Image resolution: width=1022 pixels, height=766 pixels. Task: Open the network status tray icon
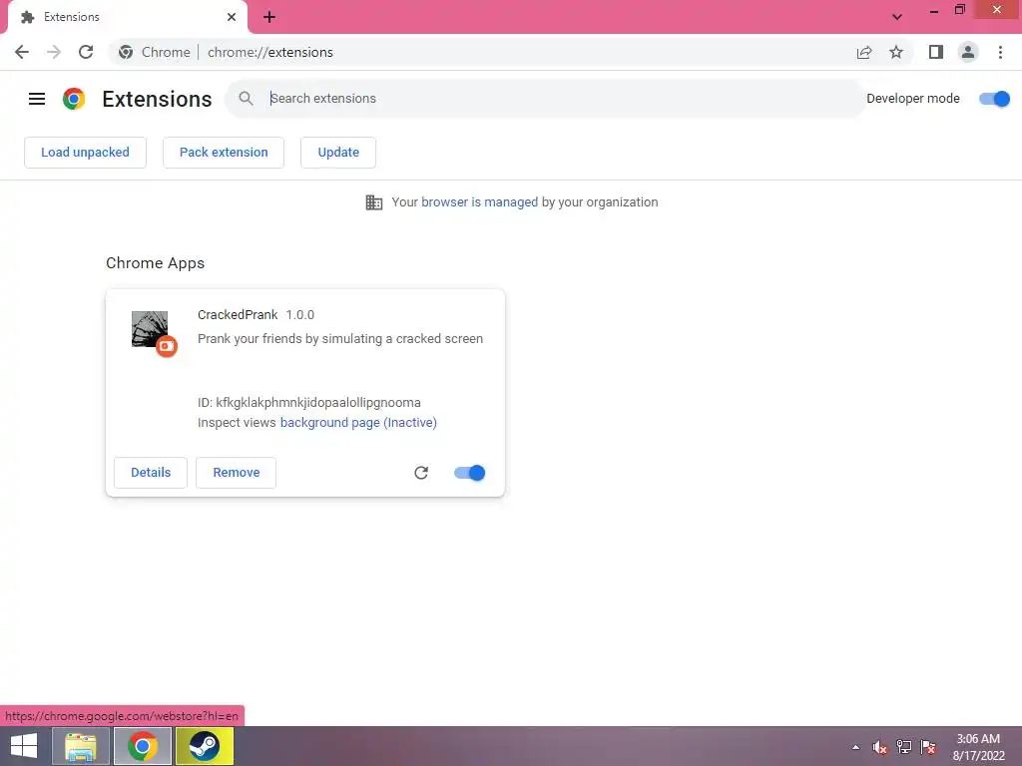click(x=904, y=747)
